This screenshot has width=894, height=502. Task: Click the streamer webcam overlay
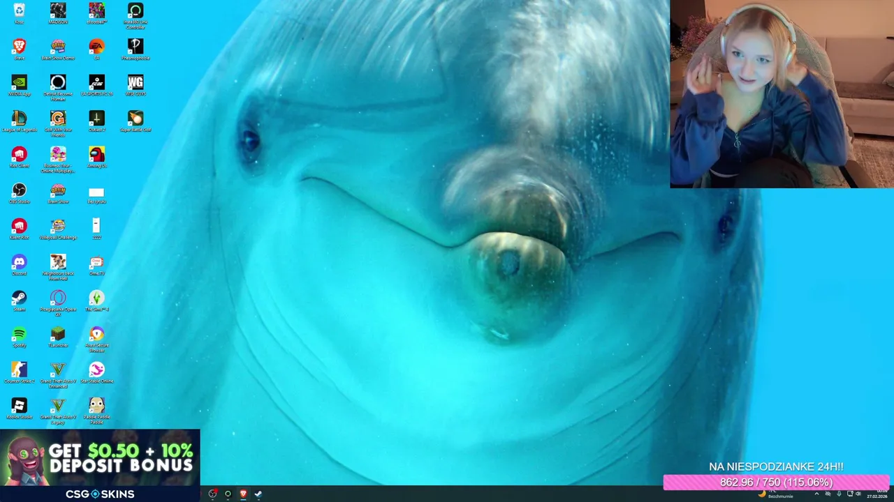pyautogui.click(x=782, y=94)
